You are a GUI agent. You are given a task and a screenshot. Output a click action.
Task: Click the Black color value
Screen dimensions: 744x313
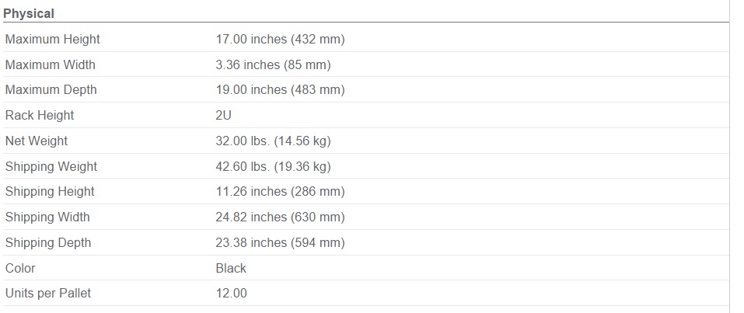click(x=231, y=269)
